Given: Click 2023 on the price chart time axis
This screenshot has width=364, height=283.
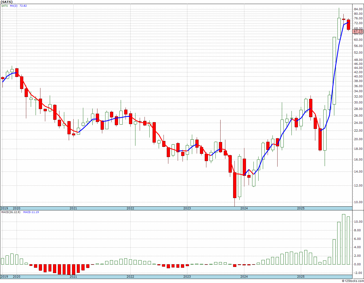Looking at the screenshot, I should [187, 208].
